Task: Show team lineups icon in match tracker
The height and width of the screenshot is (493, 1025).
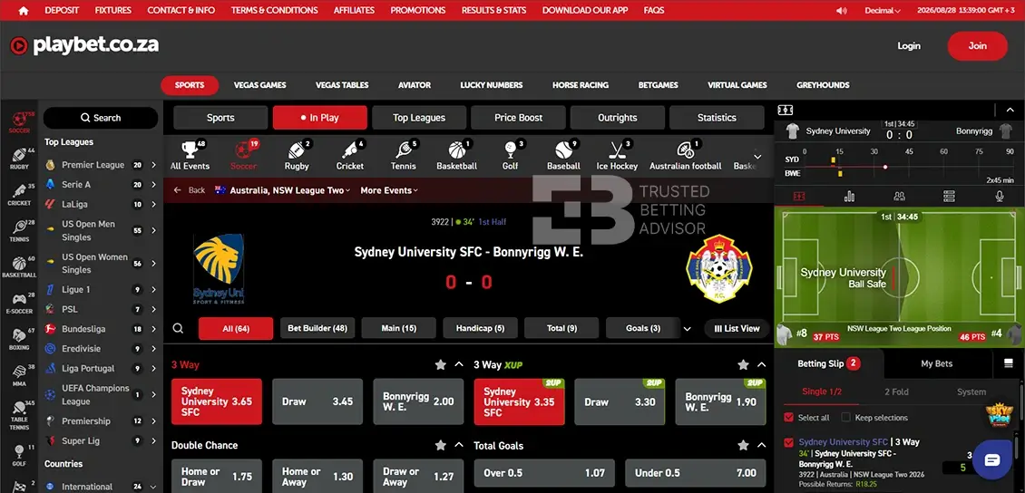Action: [x=900, y=196]
